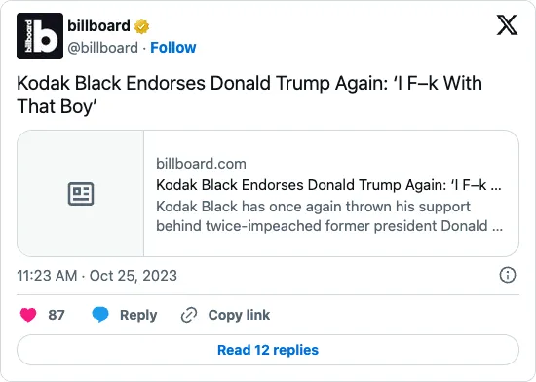Click the chain link copy icon

tap(189, 315)
